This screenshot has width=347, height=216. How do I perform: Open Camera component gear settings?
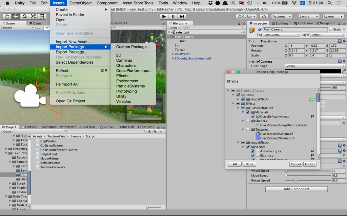click(x=344, y=62)
